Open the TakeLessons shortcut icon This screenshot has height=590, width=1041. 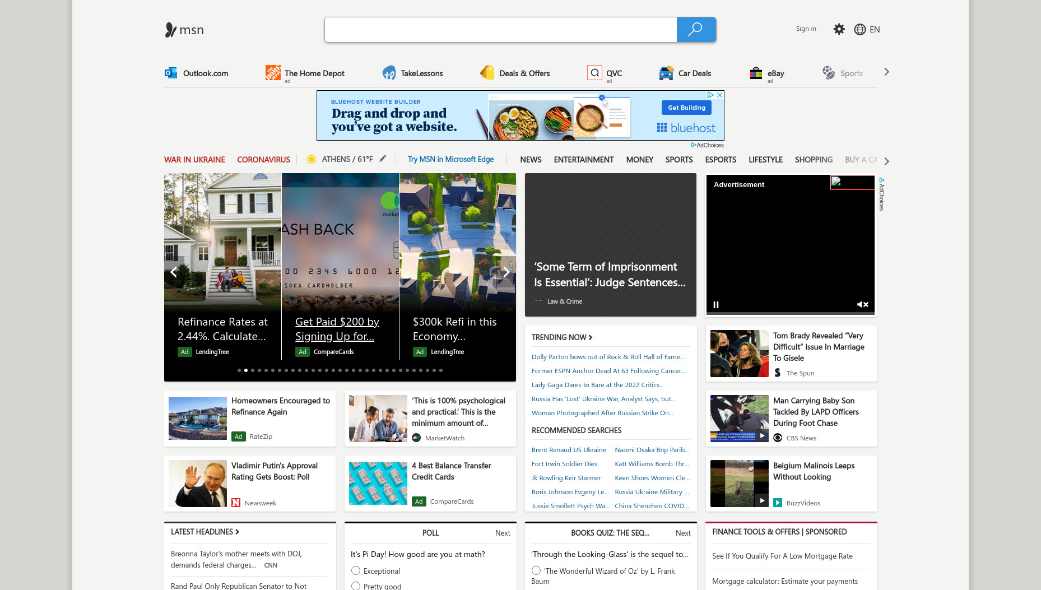coord(389,73)
